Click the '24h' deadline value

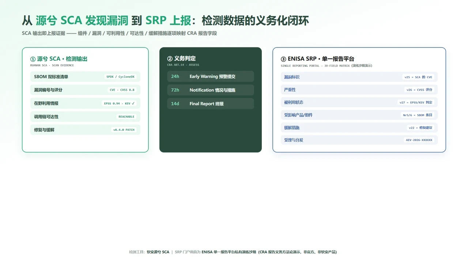[175, 76]
